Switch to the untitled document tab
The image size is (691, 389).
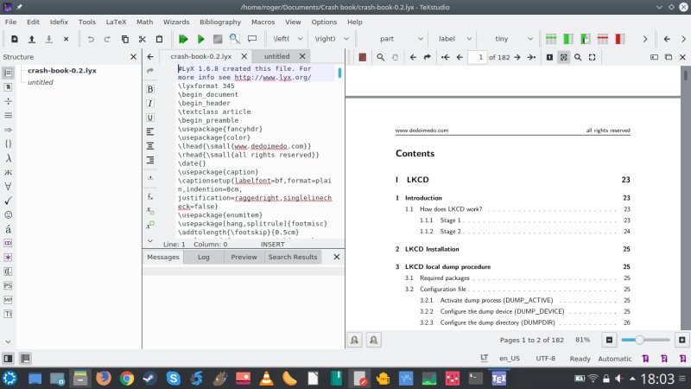click(276, 56)
